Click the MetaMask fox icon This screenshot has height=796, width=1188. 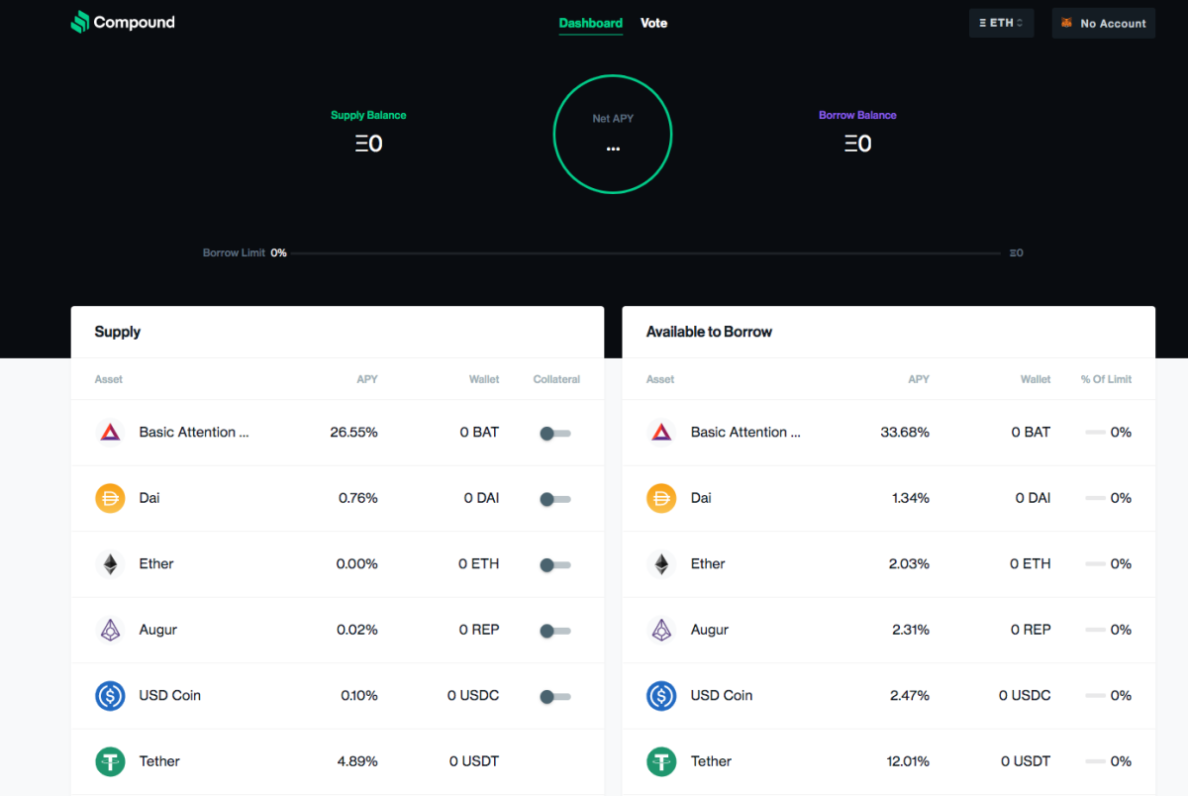[1067, 23]
